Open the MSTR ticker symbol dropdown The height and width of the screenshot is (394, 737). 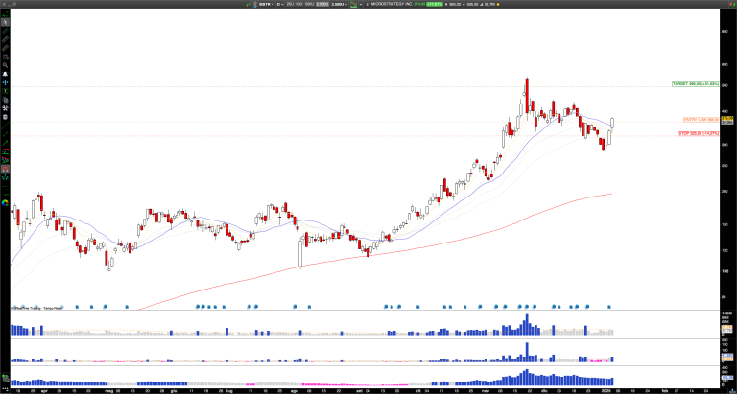(x=264, y=5)
